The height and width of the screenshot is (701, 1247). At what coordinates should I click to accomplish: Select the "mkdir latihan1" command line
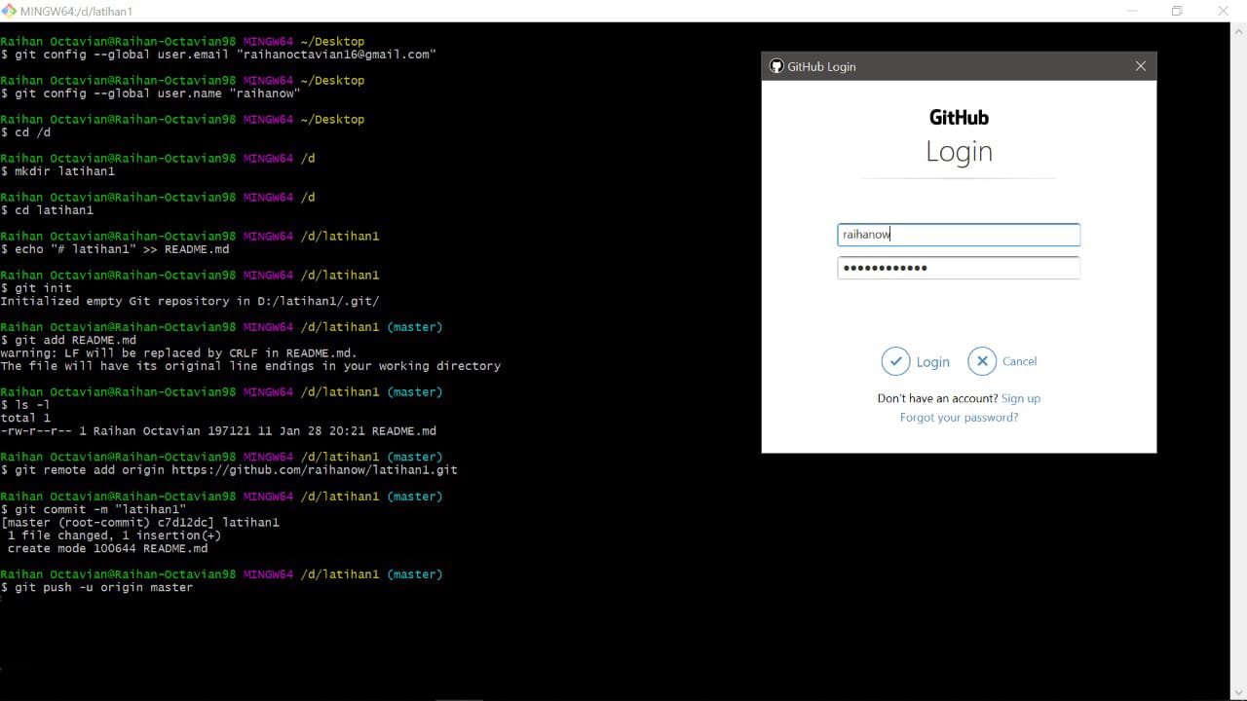pyautogui.click(x=57, y=171)
